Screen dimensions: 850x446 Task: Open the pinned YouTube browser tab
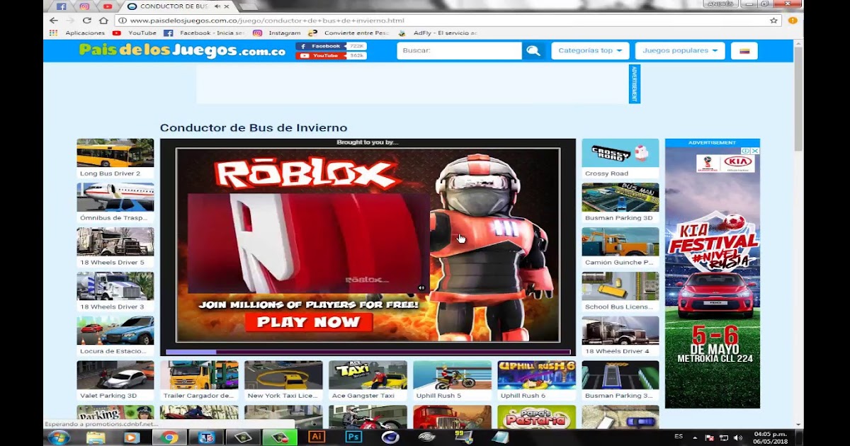tap(107, 6)
